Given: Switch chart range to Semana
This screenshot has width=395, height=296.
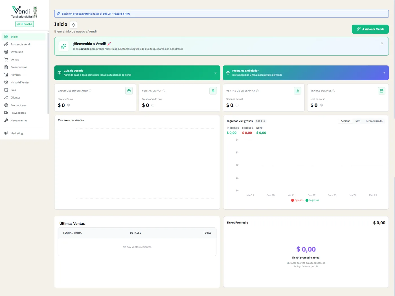Looking at the screenshot, I should [345, 121].
